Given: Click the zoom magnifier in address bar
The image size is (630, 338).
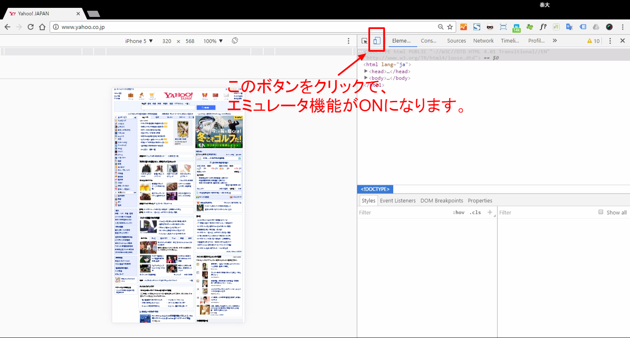Looking at the screenshot, I should point(441,27).
